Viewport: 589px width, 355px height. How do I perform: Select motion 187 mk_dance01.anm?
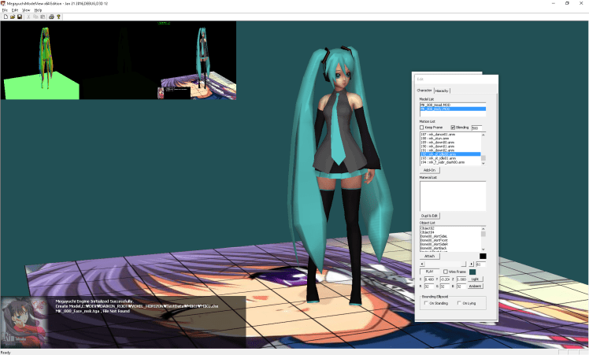[450, 134]
